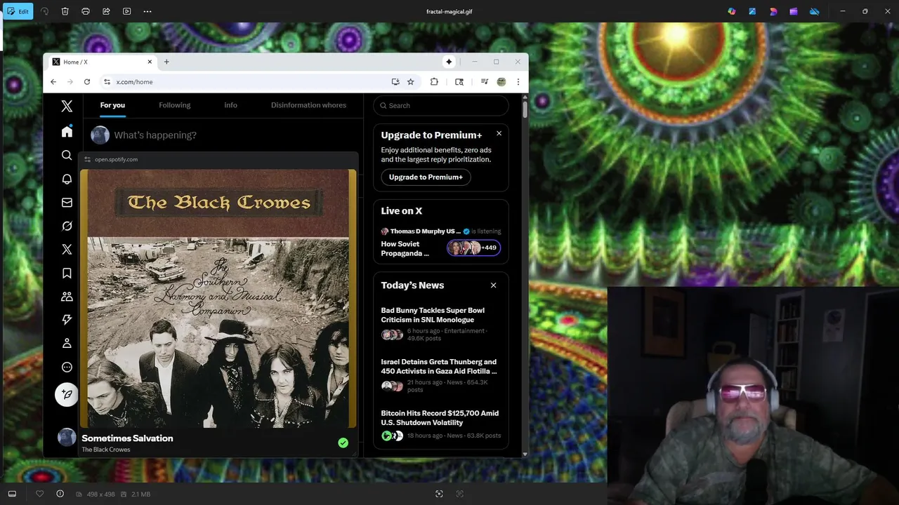The image size is (899, 505).
Task: Close the Today's News panel
Action: coord(493,285)
